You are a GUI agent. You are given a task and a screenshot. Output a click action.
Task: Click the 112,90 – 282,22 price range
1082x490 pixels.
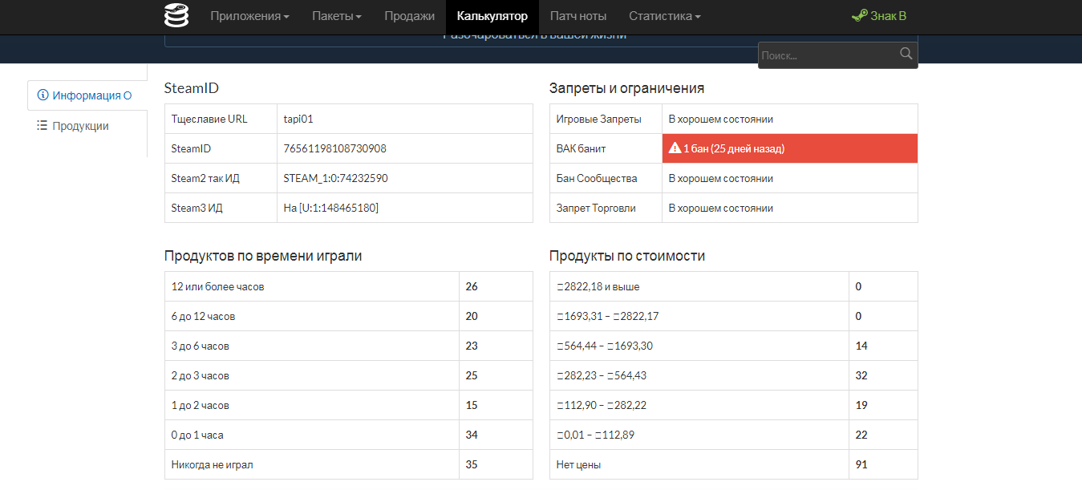602,405
